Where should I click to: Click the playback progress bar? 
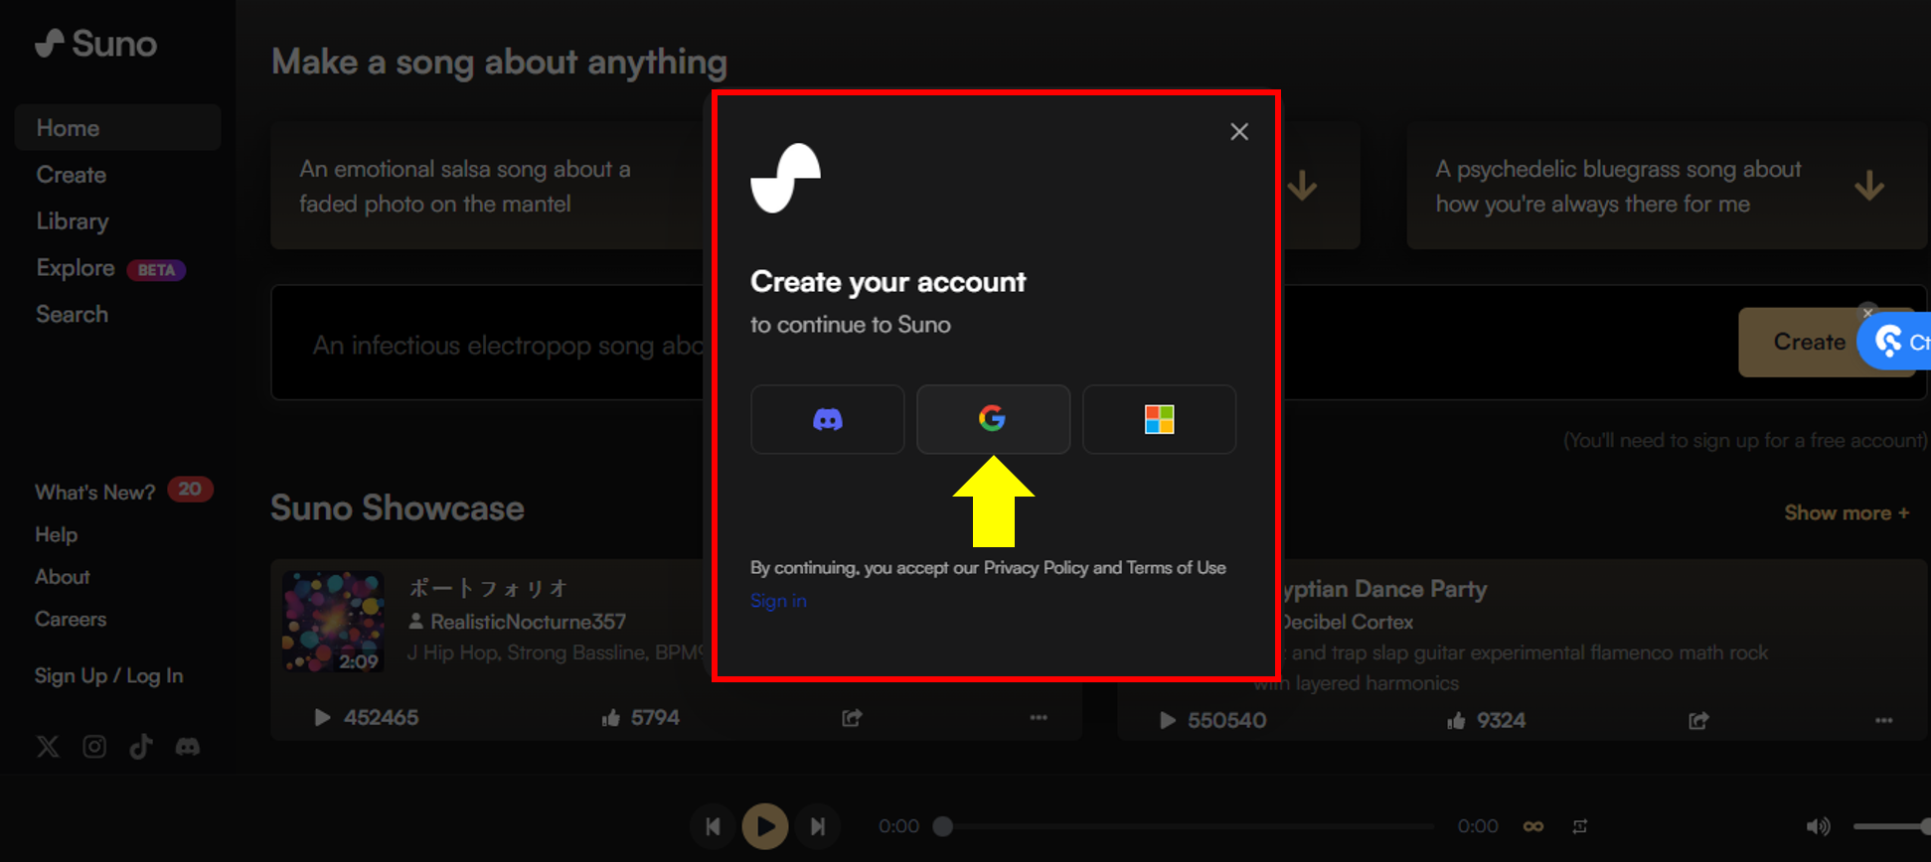coord(1189,826)
